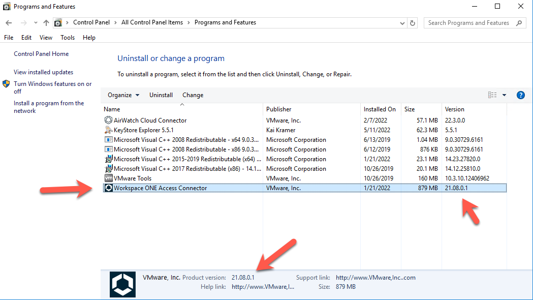Select Microsoft Visual C++ 2008 Redistributable x64 entry

186,140
